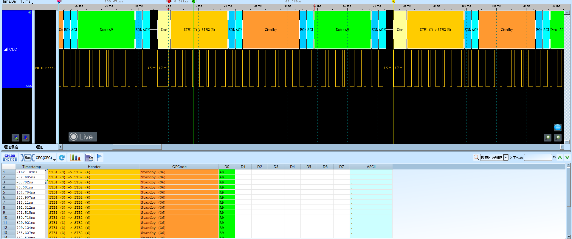572x239 pixels.
Task: Click the D0 column header
Action: click(x=227, y=167)
